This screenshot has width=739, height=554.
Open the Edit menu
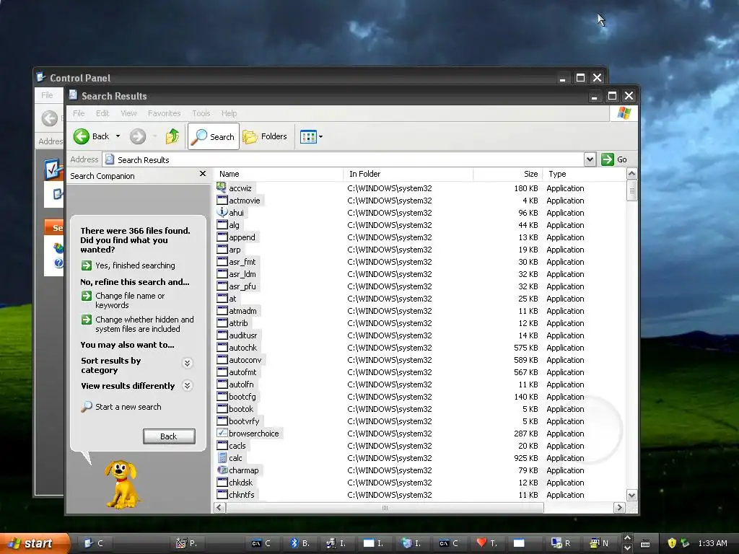(x=102, y=113)
